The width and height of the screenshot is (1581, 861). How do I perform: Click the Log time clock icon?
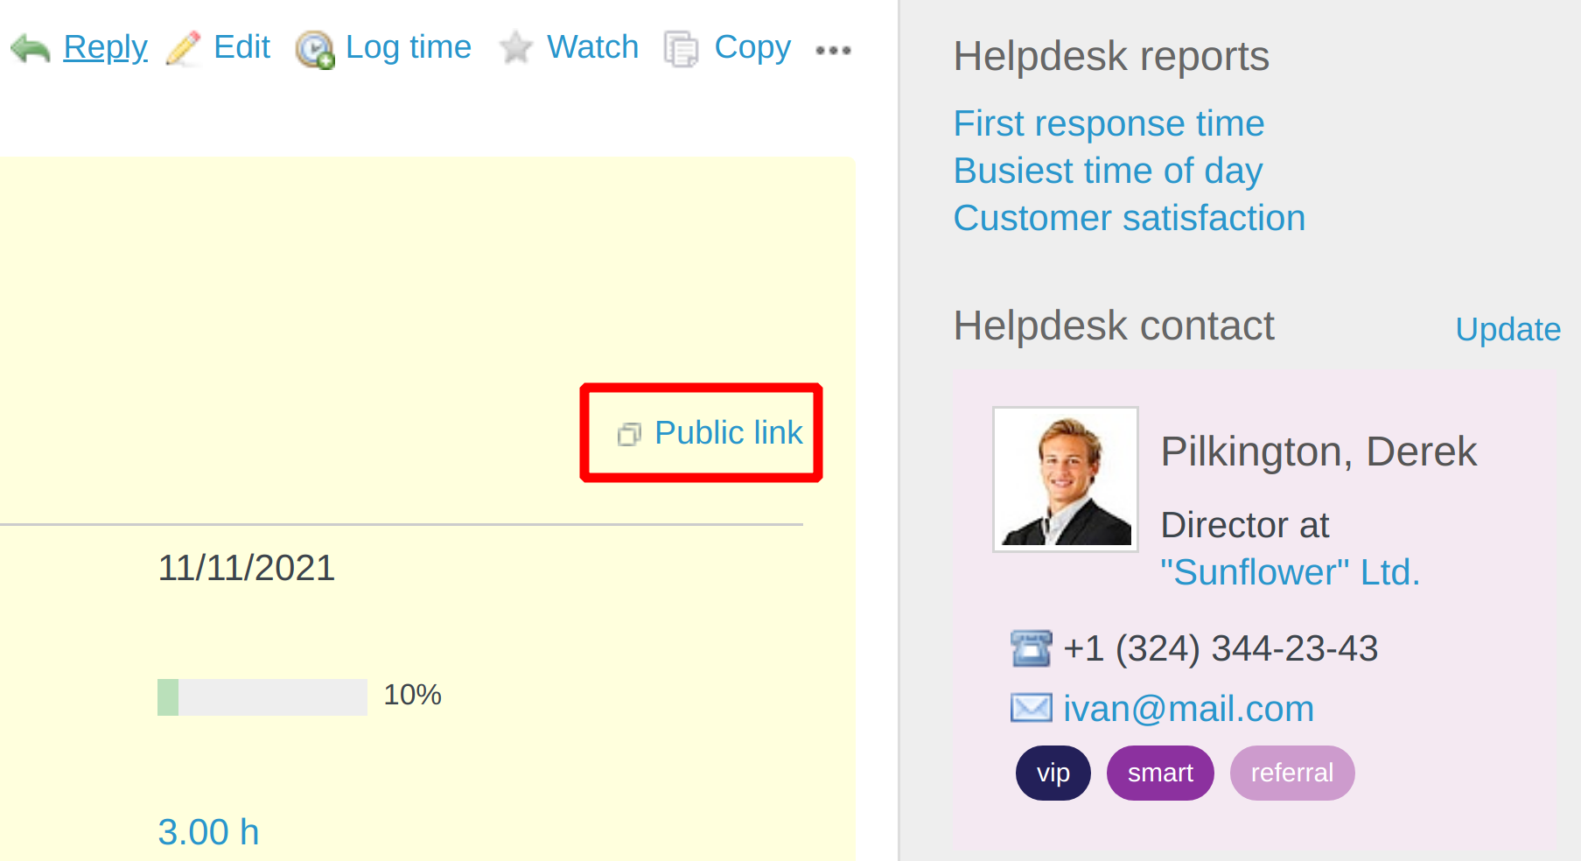[314, 50]
